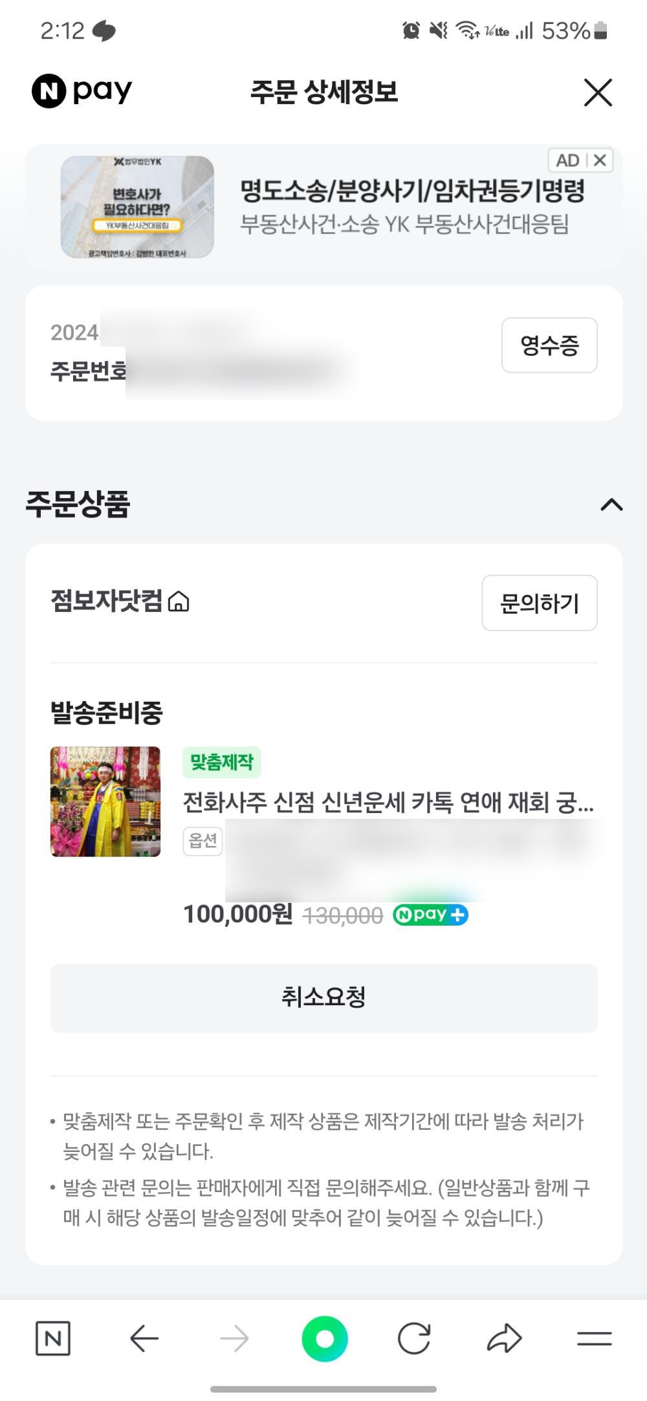Screen dimensions: 647x1401
Task: Tap the green Naver search circle
Action: point(324,1338)
